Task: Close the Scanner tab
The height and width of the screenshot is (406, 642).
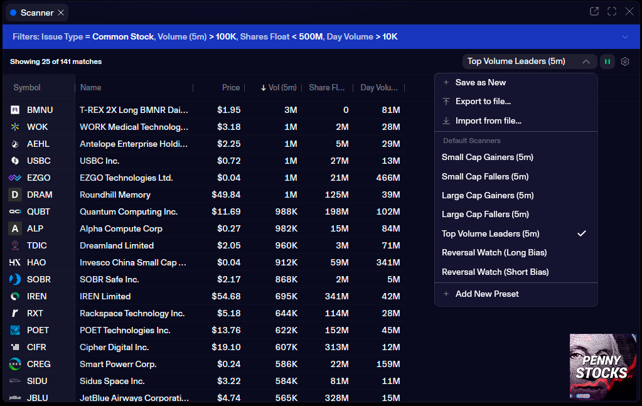Action: click(x=61, y=13)
